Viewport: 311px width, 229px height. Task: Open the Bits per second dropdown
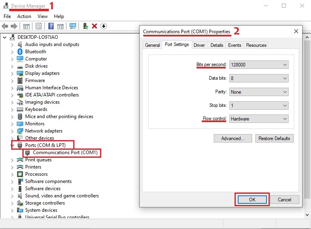[x=259, y=65]
